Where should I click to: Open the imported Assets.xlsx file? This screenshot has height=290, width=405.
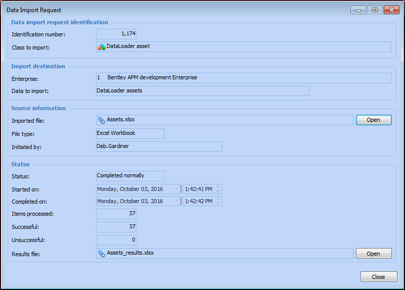373,120
